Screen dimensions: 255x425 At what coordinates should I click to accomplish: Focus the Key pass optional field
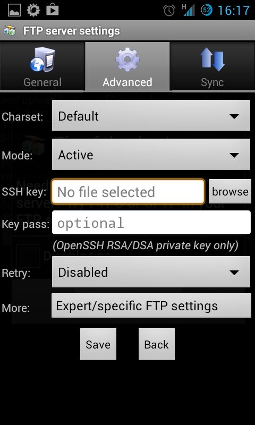(x=151, y=223)
